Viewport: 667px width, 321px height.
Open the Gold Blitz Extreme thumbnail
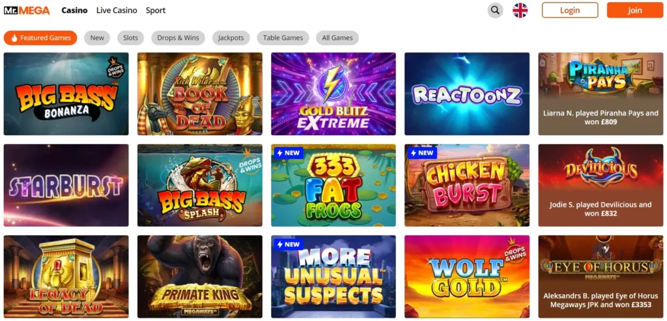point(333,94)
